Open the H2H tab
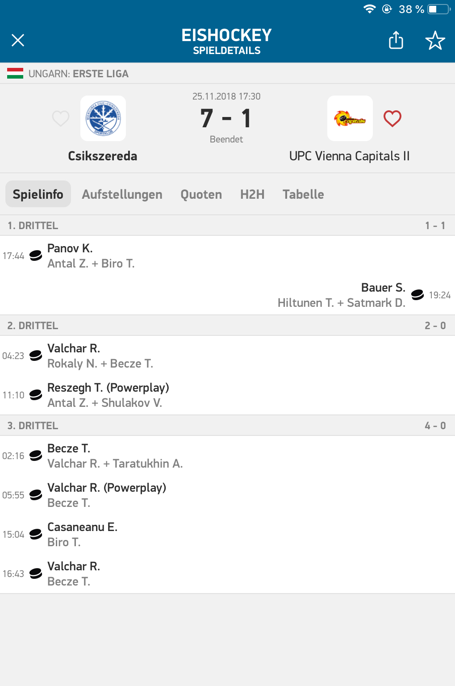455x686 pixels. click(252, 194)
